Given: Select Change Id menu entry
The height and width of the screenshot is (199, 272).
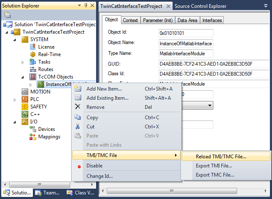Looking at the screenshot, I should click(x=126, y=176).
